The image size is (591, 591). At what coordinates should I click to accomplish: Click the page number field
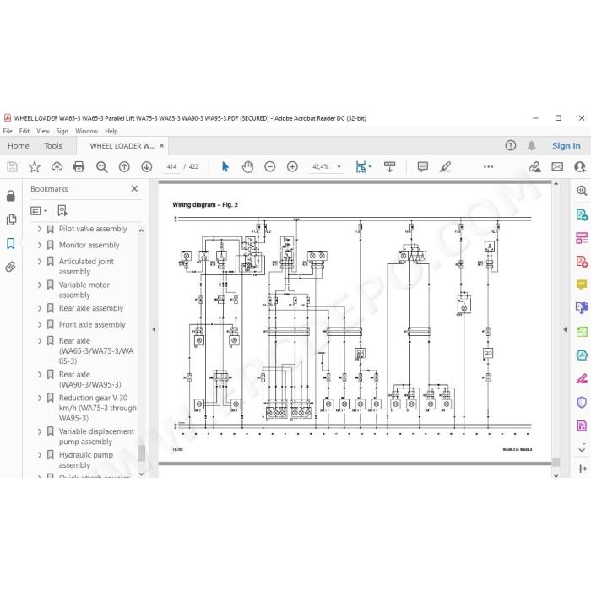click(171, 166)
